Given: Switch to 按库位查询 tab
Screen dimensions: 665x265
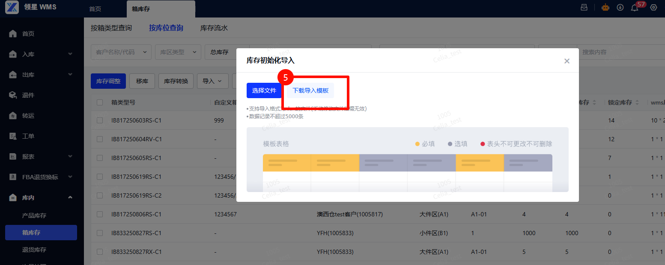Looking at the screenshot, I should pos(166,28).
